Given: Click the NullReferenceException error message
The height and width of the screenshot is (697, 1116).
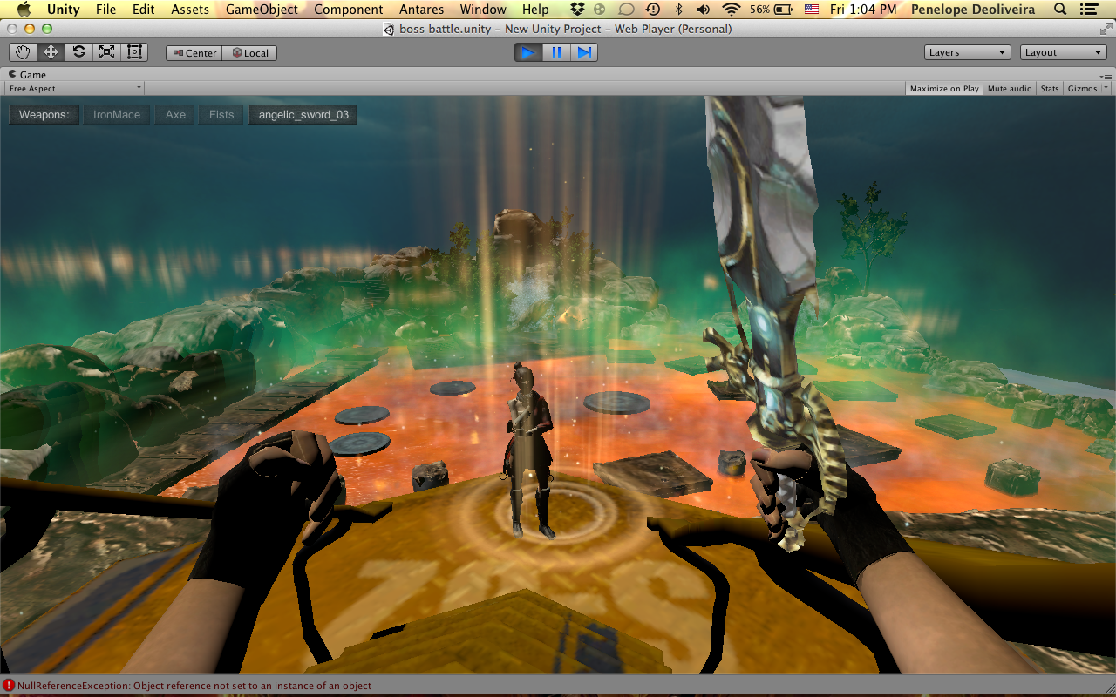Looking at the screenshot, I should (x=194, y=686).
